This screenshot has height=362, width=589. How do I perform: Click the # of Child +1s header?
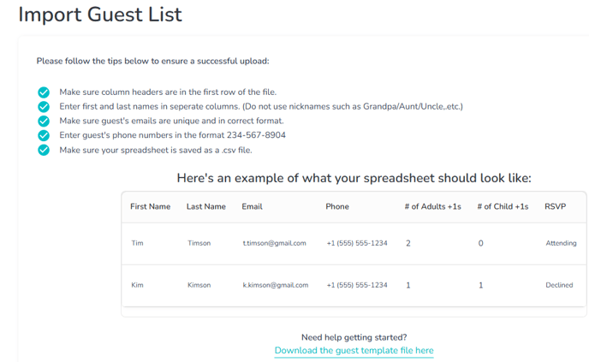coord(503,206)
